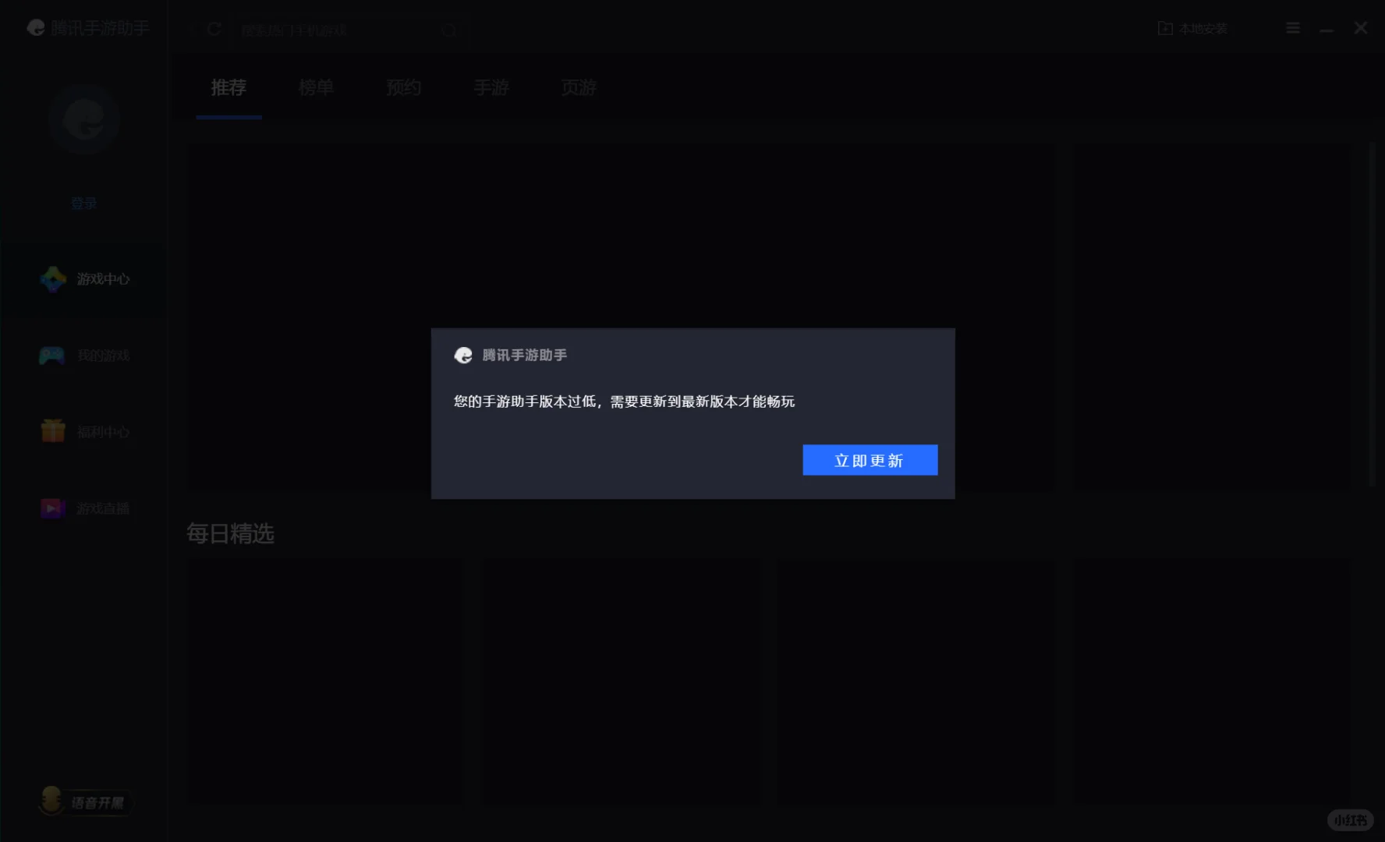This screenshot has height=842, width=1385.
Task: Select the 我的游戏 sidebar icon
Action: [51, 355]
